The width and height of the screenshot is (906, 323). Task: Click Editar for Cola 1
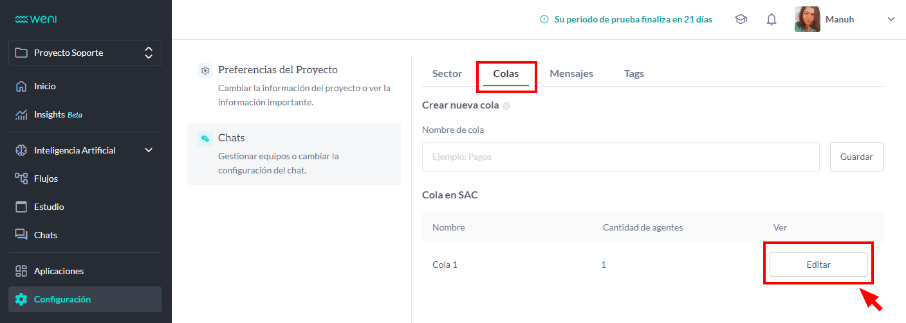click(x=818, y=265)
